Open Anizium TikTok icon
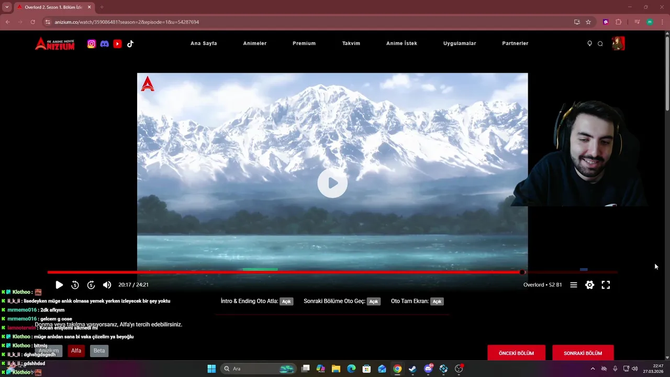670x377 pixels. click(130, 44)
